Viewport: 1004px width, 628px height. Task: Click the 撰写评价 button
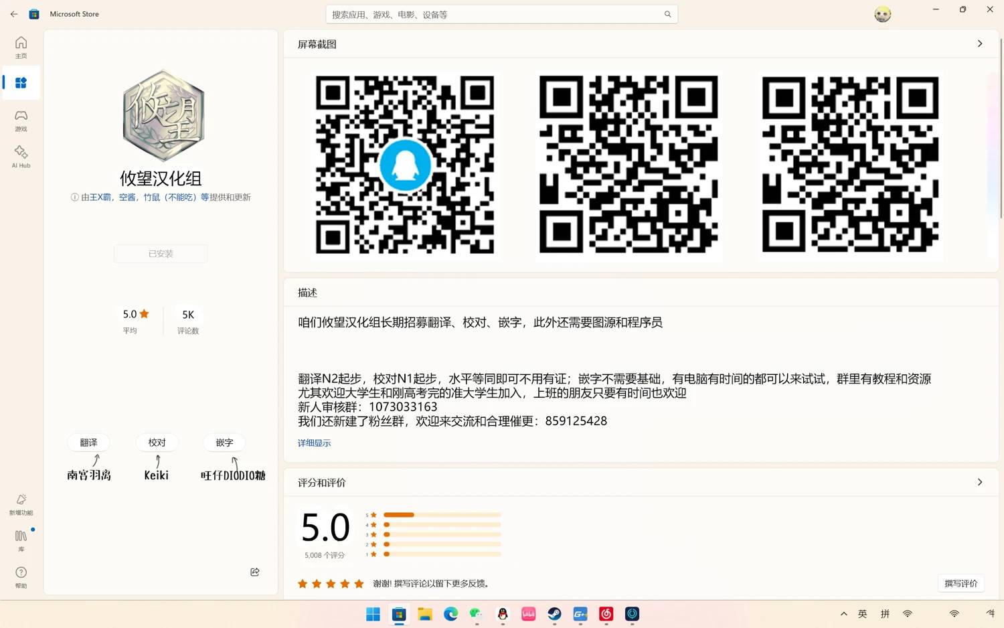(960, 583)
